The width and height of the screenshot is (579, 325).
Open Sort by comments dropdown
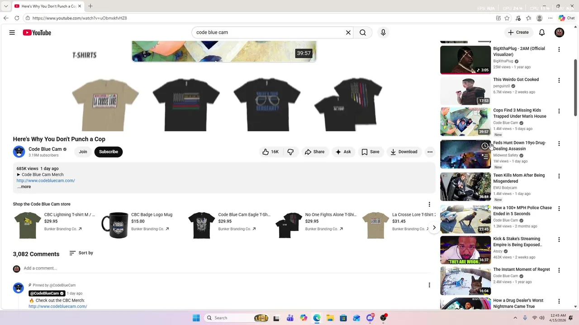tap(81, 253)
